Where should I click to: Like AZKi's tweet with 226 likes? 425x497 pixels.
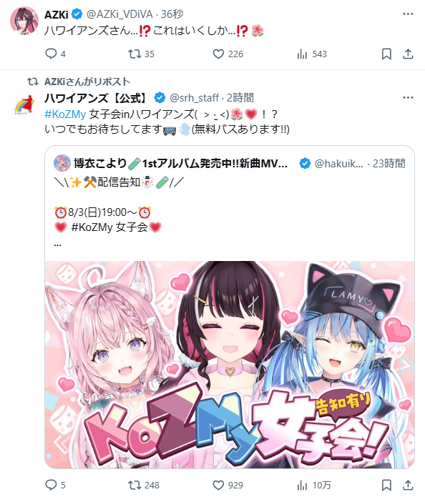click(x=218, y=54)
